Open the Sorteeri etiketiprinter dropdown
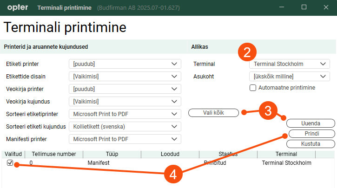 (x=124, y=114)
